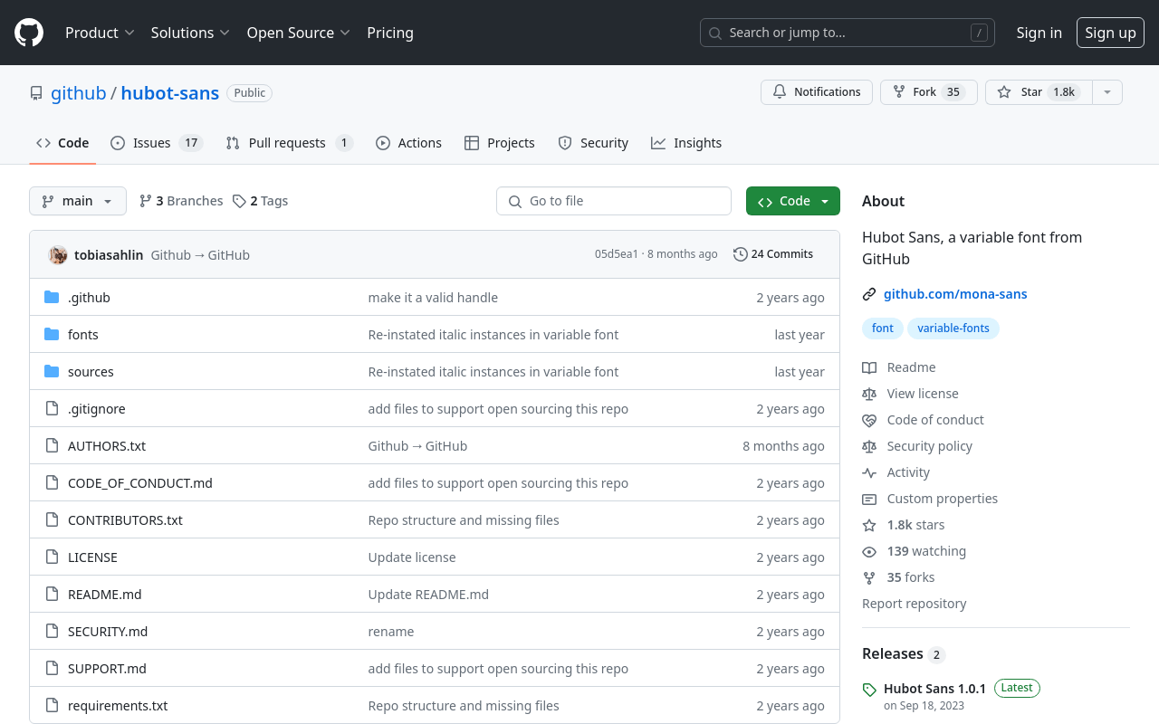Open README.md file
The image size is (1159, 724).
pos(105,595)
